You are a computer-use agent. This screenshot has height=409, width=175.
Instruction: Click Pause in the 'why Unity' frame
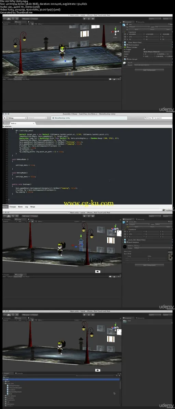pos(89,216)
